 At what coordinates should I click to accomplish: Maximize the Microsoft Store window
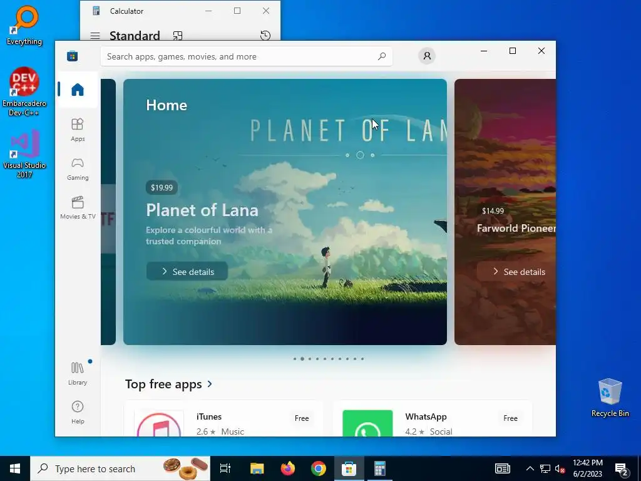click(513, 51)
